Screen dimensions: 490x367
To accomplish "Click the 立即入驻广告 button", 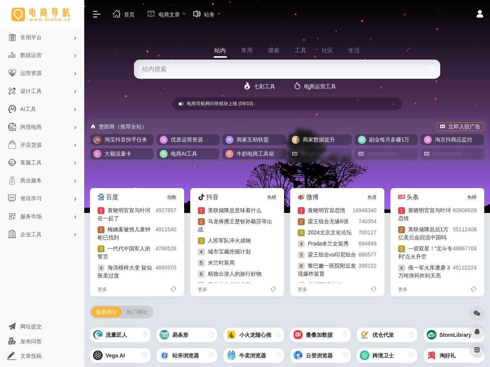I will pos(460,127).
